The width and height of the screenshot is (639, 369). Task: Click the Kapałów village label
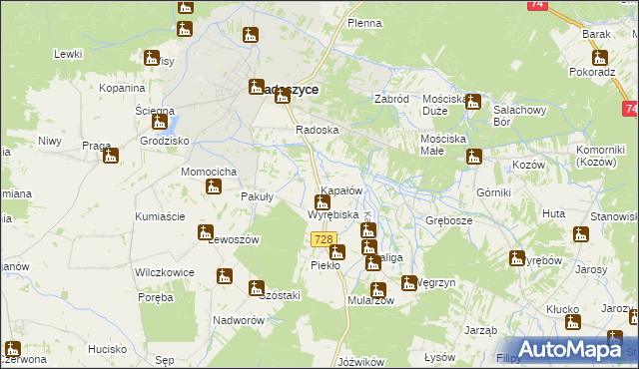[x=341, y=190]
